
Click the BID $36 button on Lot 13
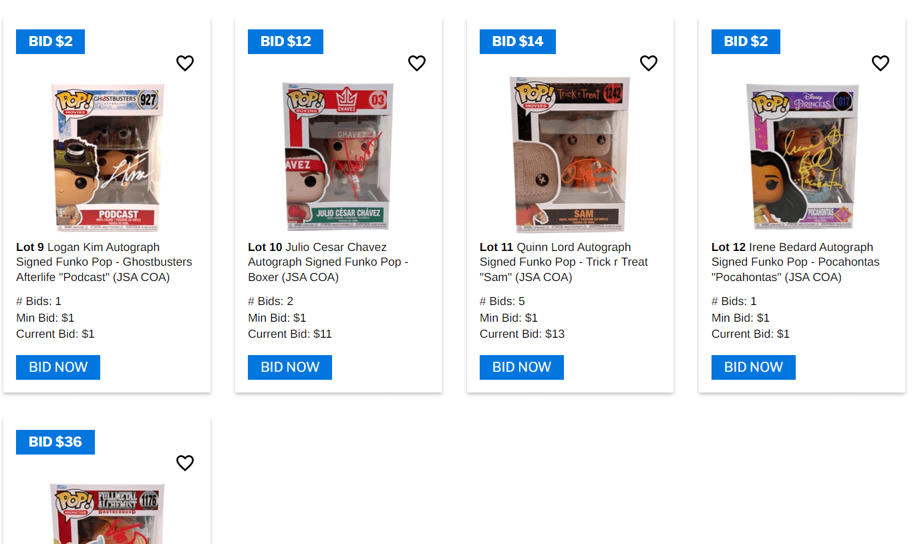coord(55,442)
